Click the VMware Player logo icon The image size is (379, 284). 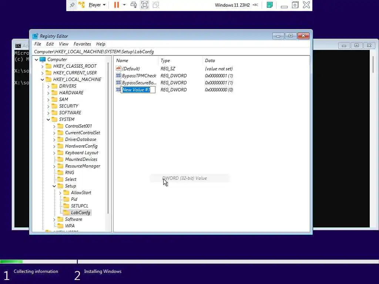pyautogui.click(x=81, y=5)
